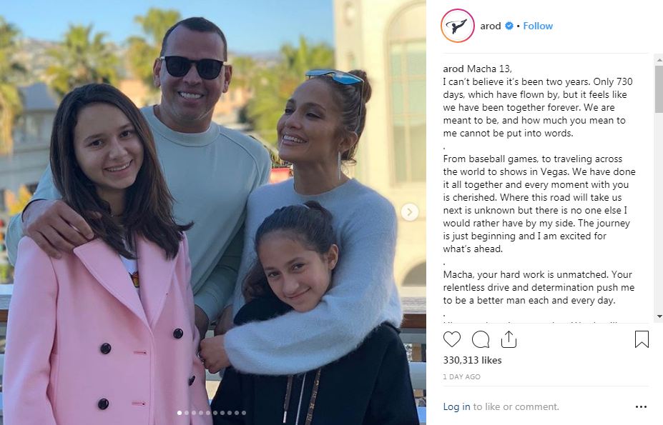Screen dimensions: 663x425
Task: Like the post with the heart icon
Action: tap(451, 339)
